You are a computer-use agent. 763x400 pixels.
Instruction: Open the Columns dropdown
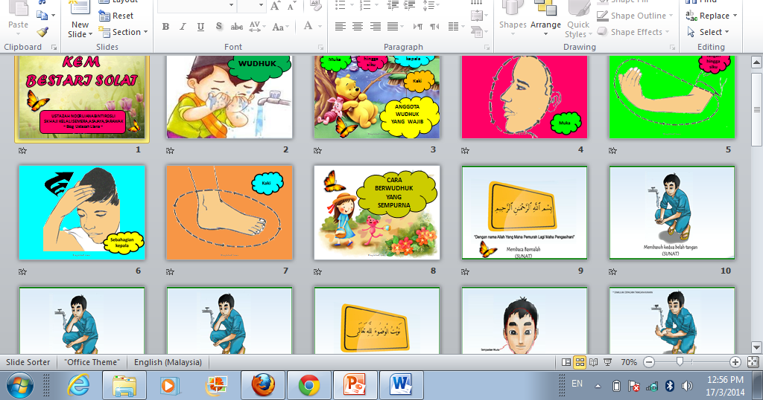[455, 27]
